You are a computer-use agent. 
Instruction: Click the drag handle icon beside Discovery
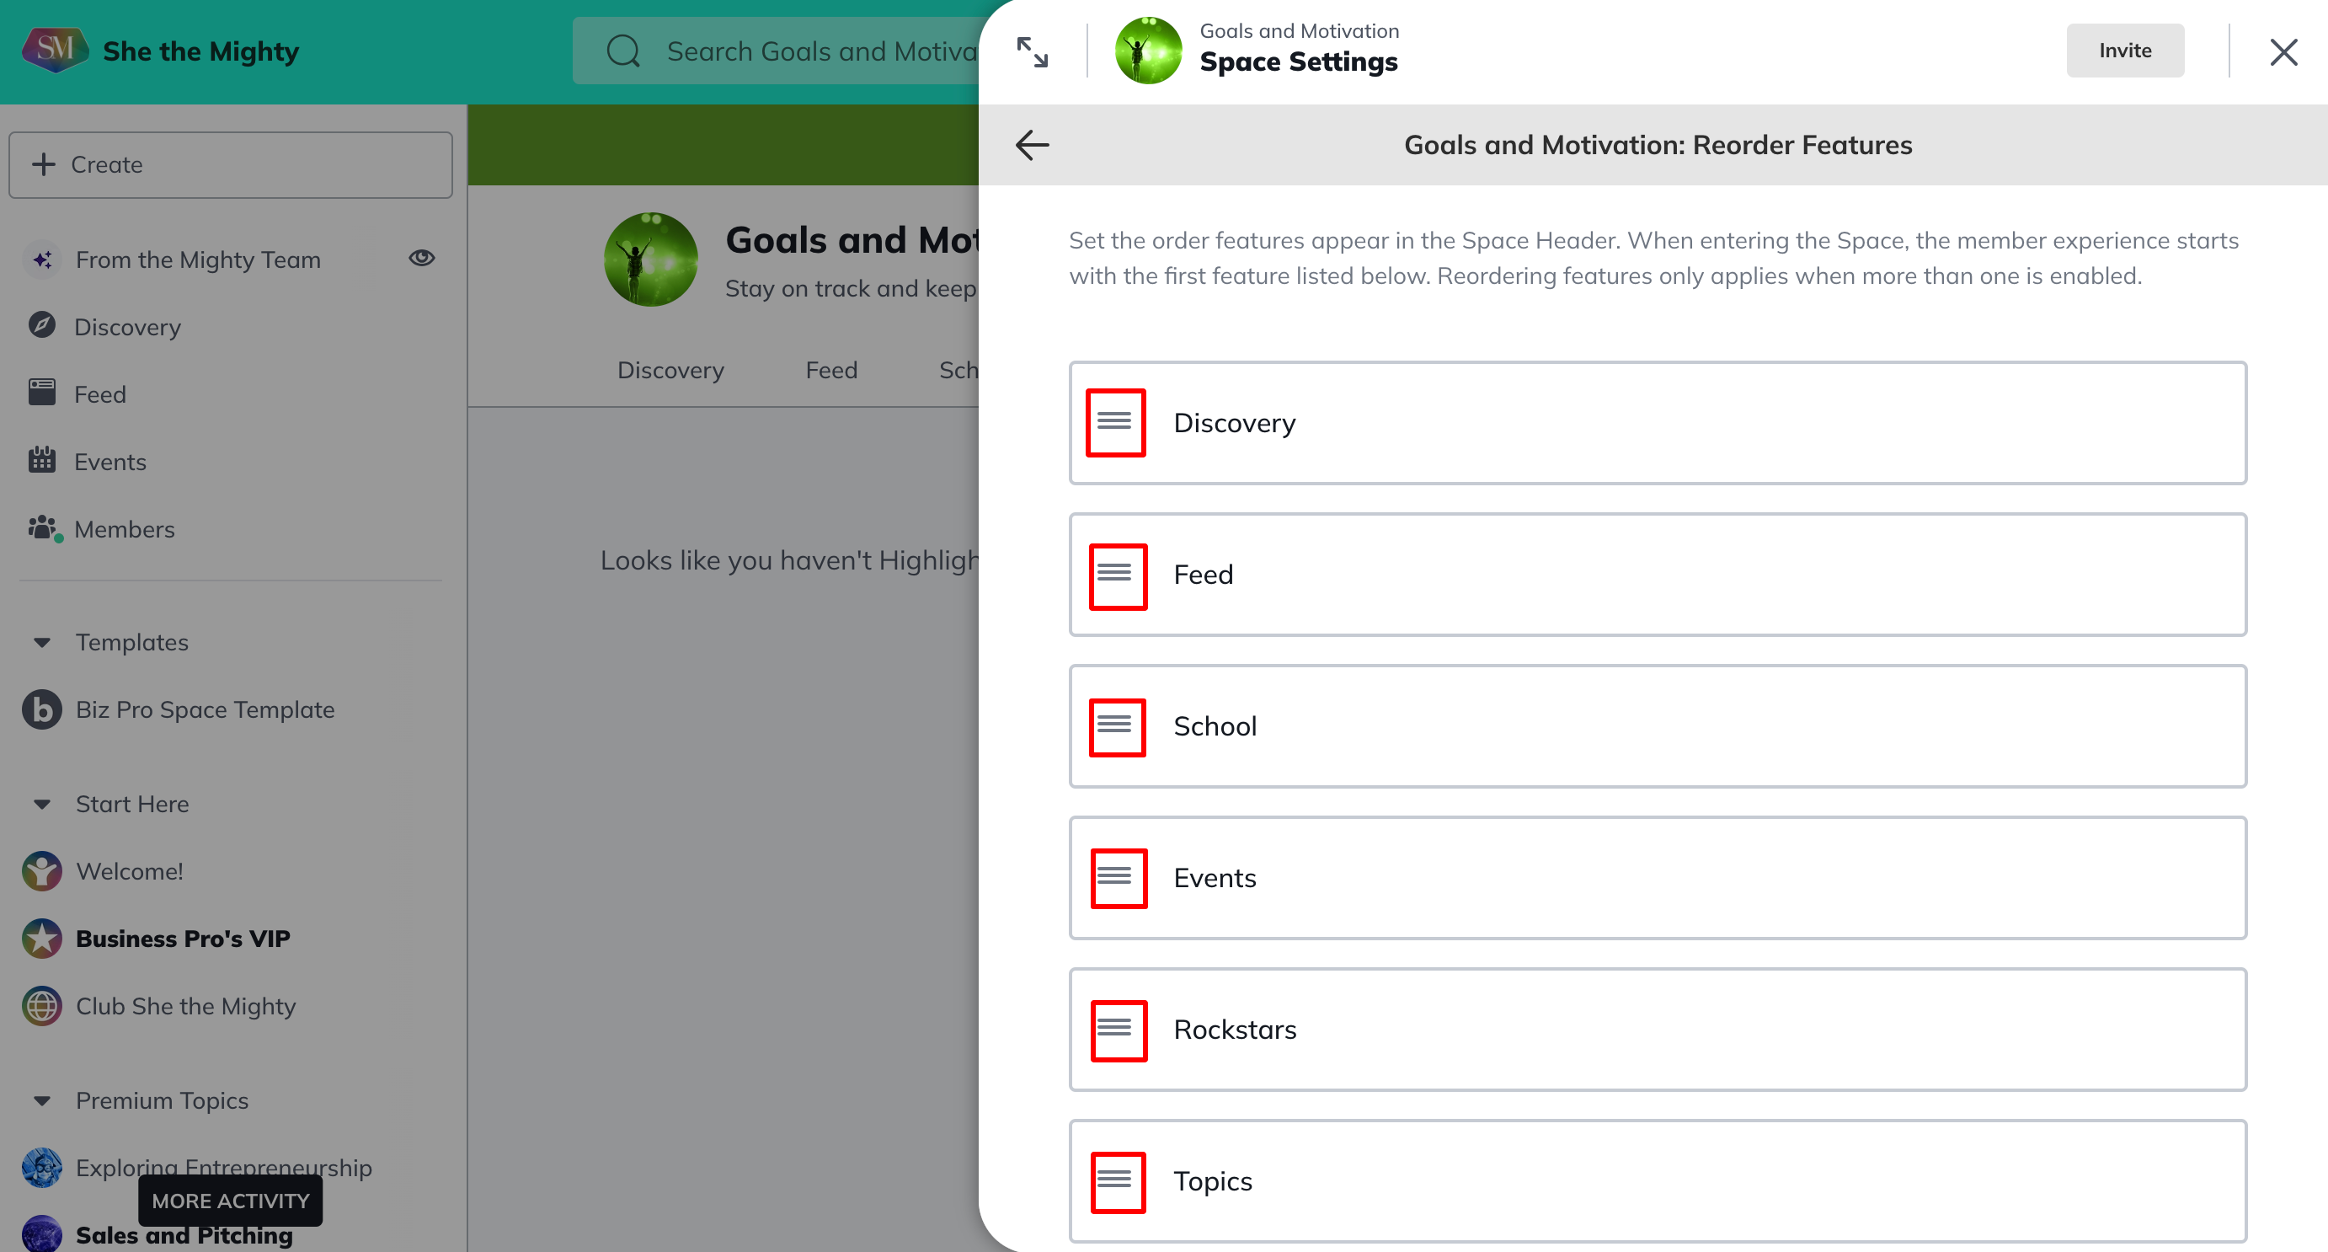(1114, 422)
